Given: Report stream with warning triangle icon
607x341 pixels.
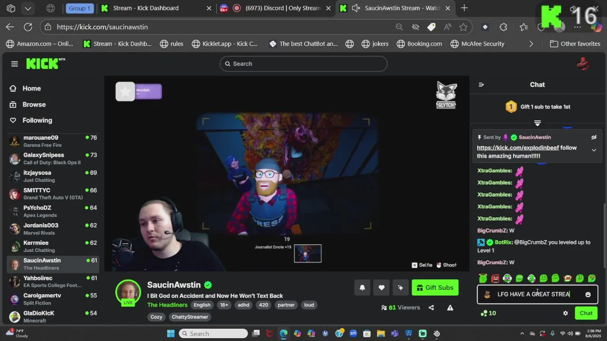Looking at the screenshot, I should 450,307.
